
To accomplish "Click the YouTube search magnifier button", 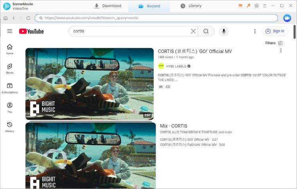I will tap(206, 31).
